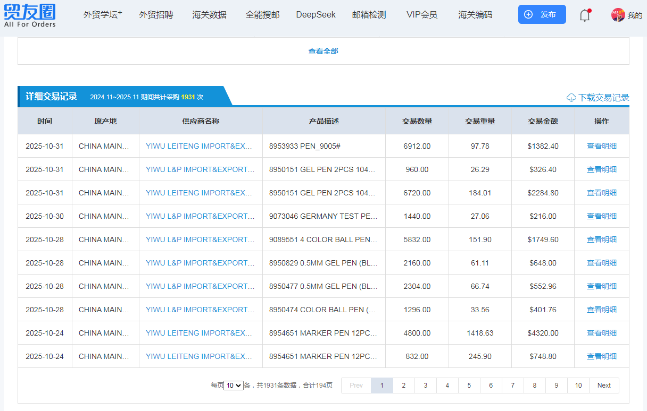View details for the $216.00 transaction

[601, 216]
